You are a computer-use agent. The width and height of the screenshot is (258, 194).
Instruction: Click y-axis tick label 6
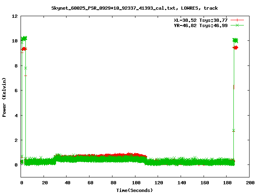[16, 91]
